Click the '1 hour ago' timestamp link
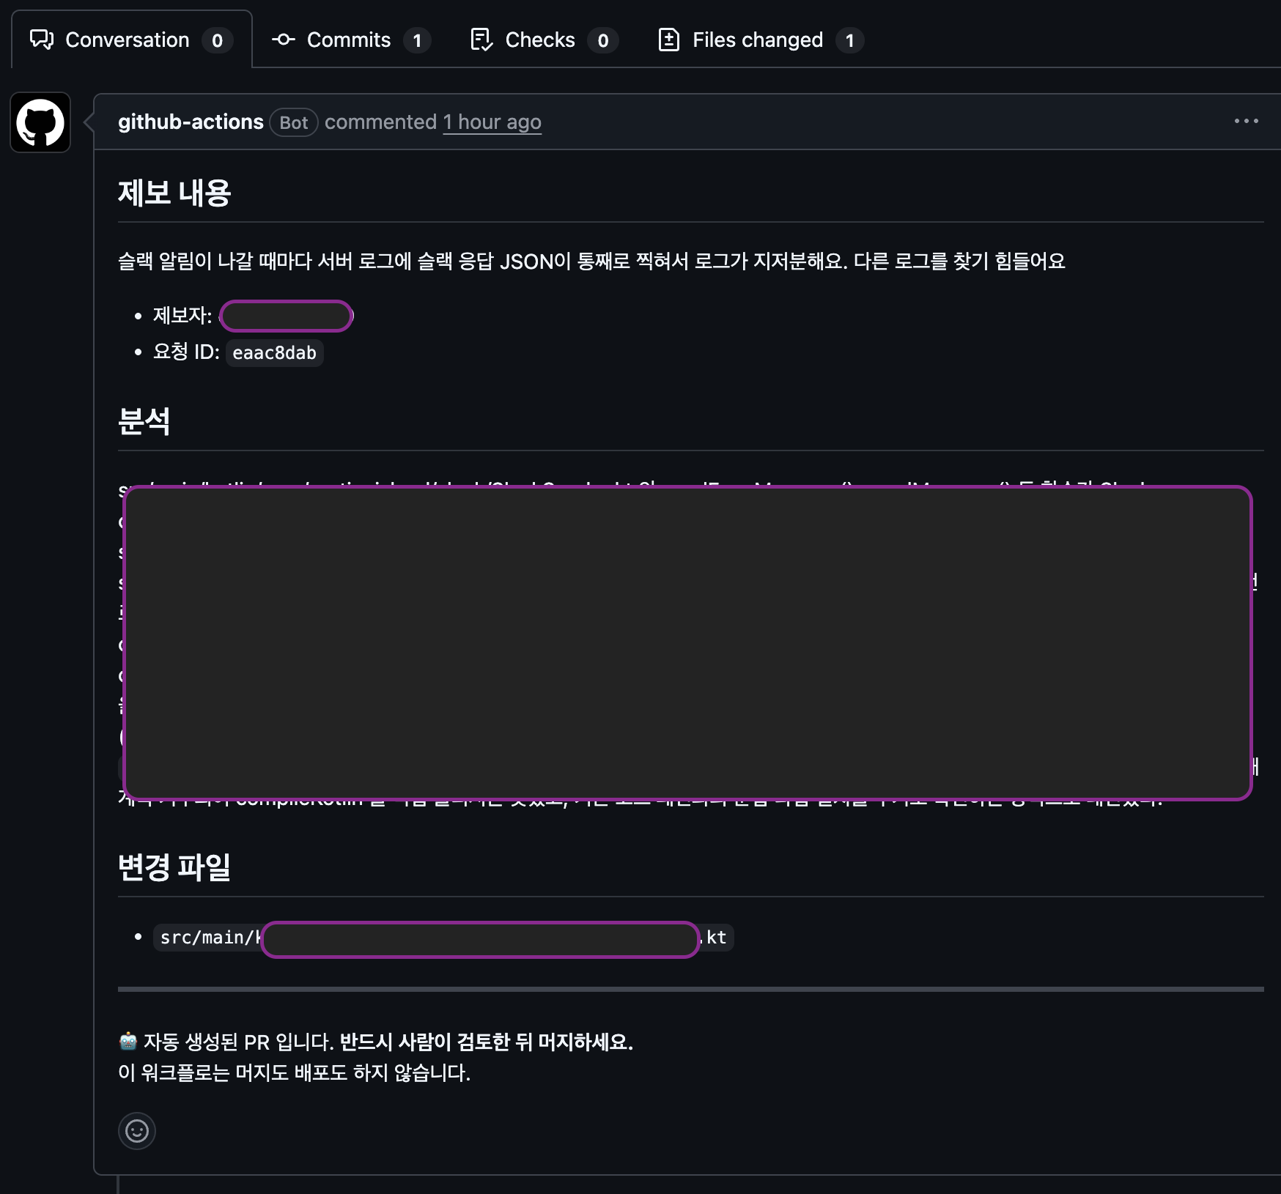 coord(492,122)
